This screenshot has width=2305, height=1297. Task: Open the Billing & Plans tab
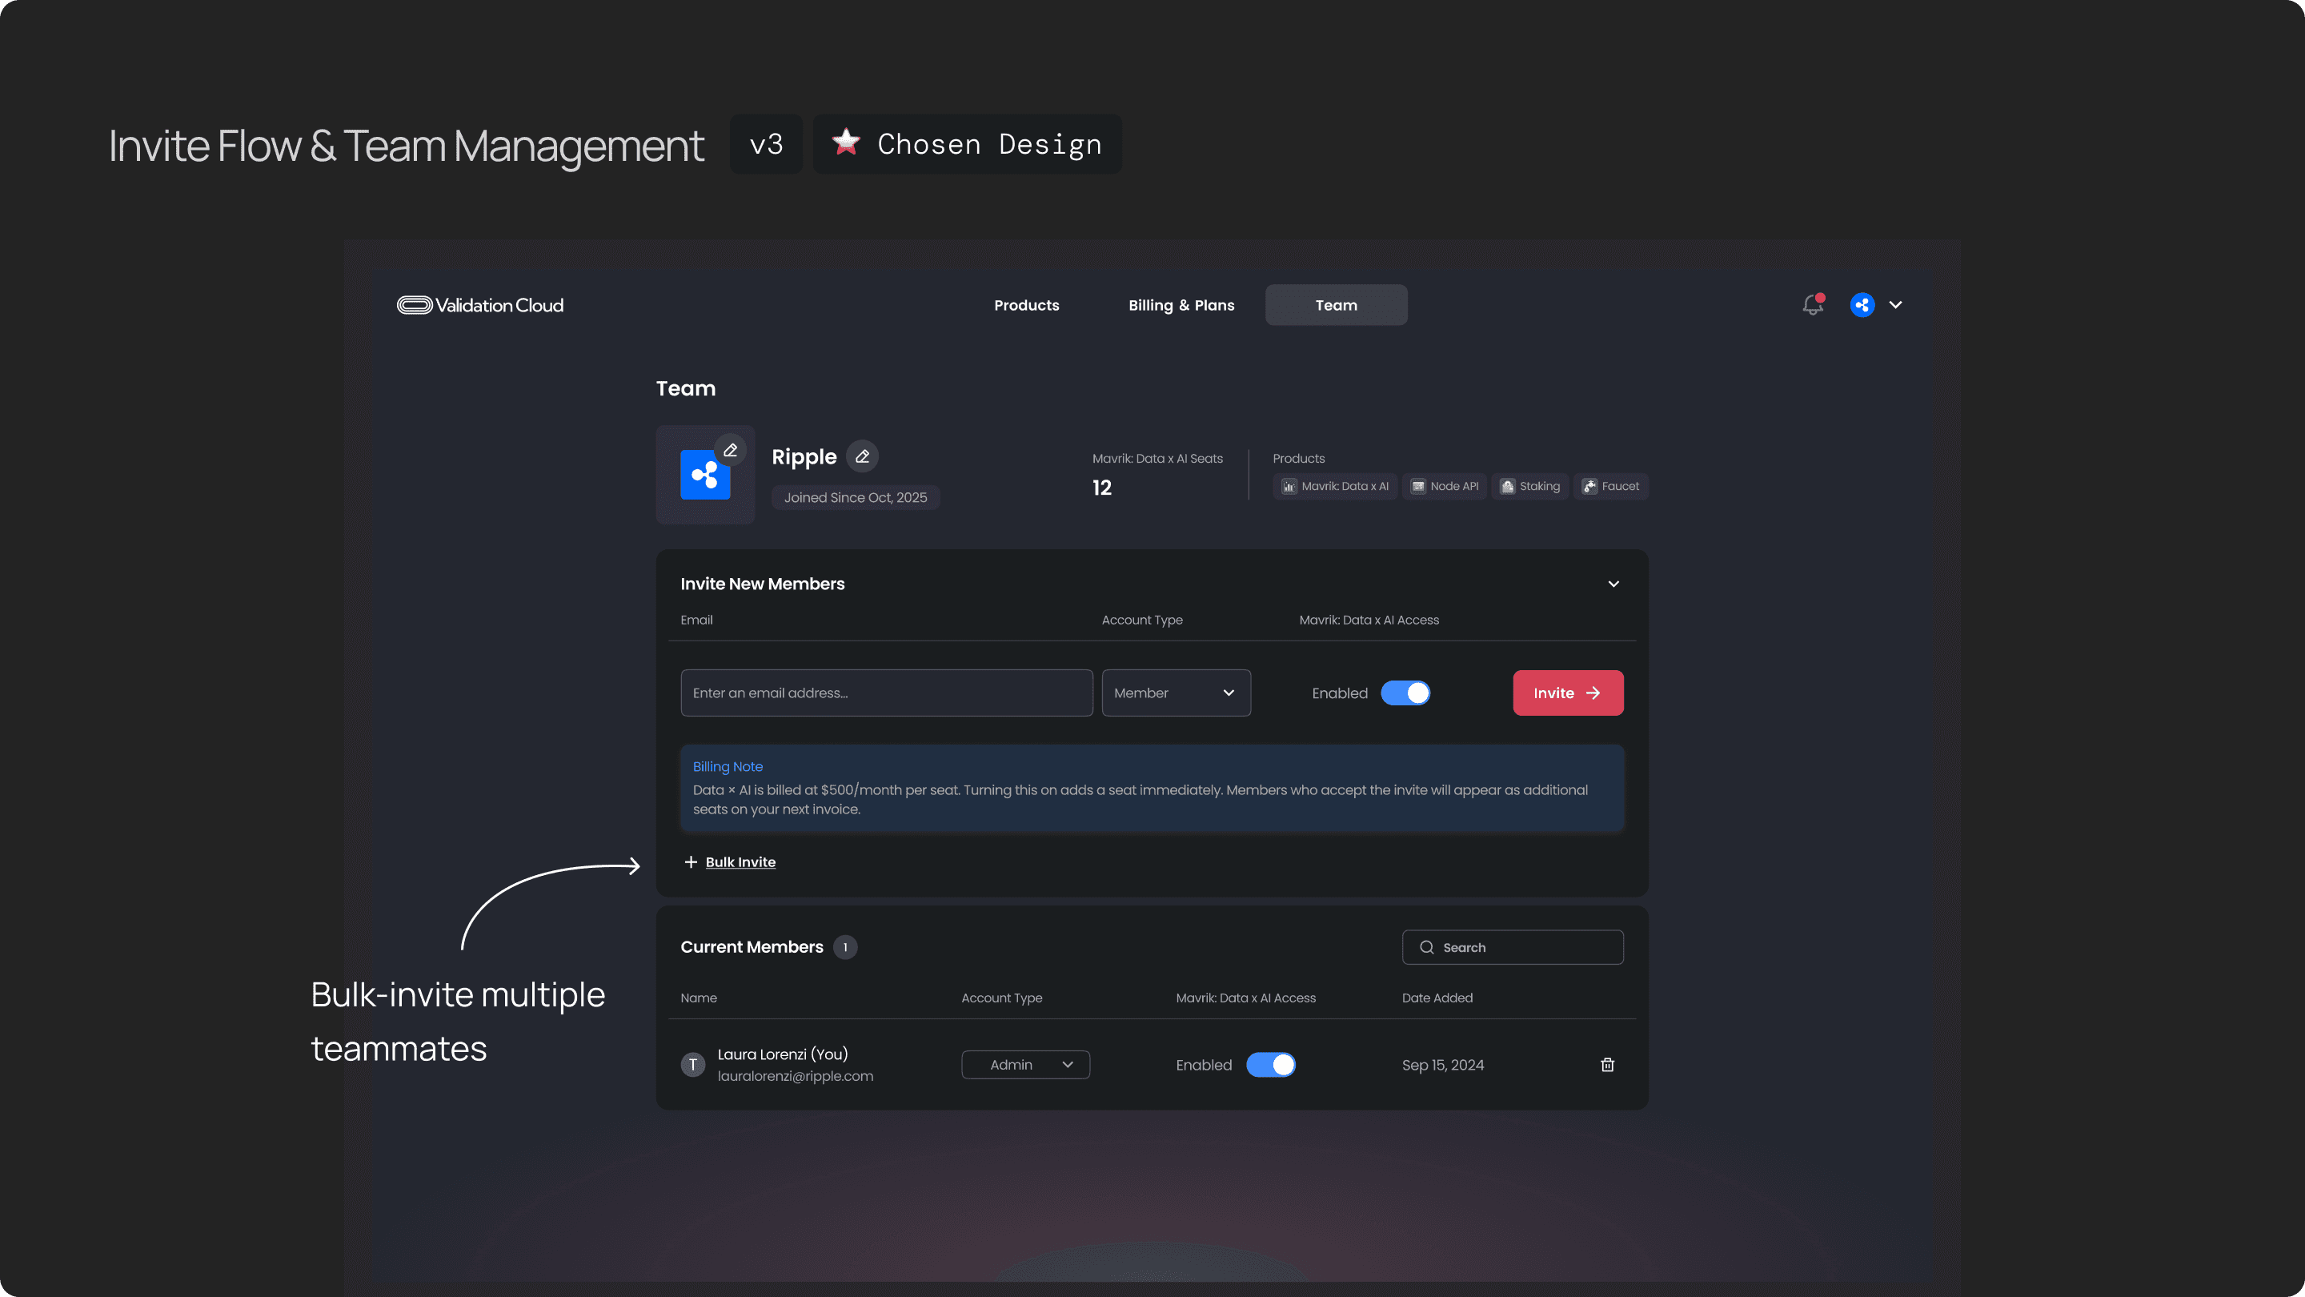point(1181,305)
